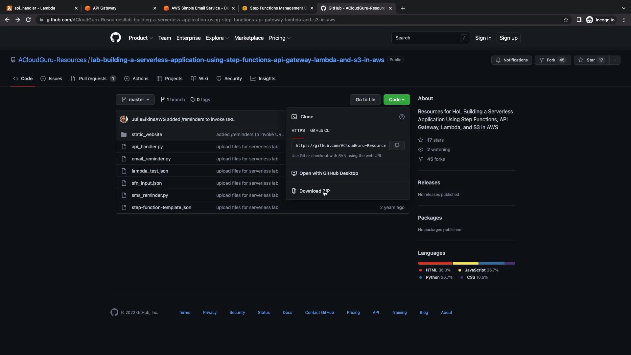Click the Clone help question icon
Image resolution: width=631 pixels, height=355 pixels.
pyautogui.click(x=402, y=117)
